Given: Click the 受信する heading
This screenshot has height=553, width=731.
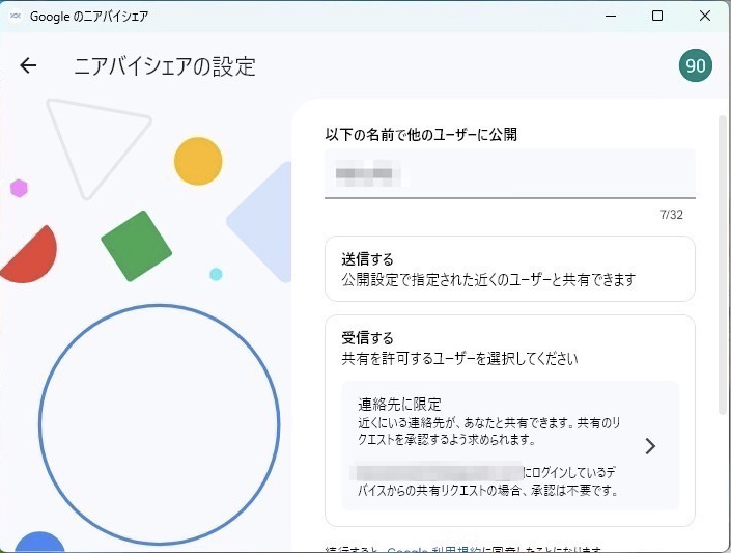Looking at the screenshot, I should [367, 338].
